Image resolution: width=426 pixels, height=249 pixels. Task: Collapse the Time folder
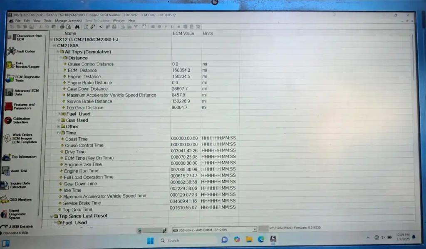coord(58,133)
